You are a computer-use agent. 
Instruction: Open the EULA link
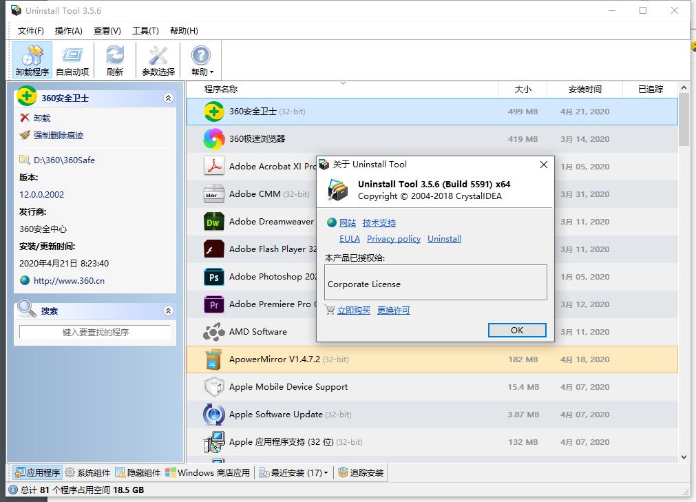(x=350, y=239)
